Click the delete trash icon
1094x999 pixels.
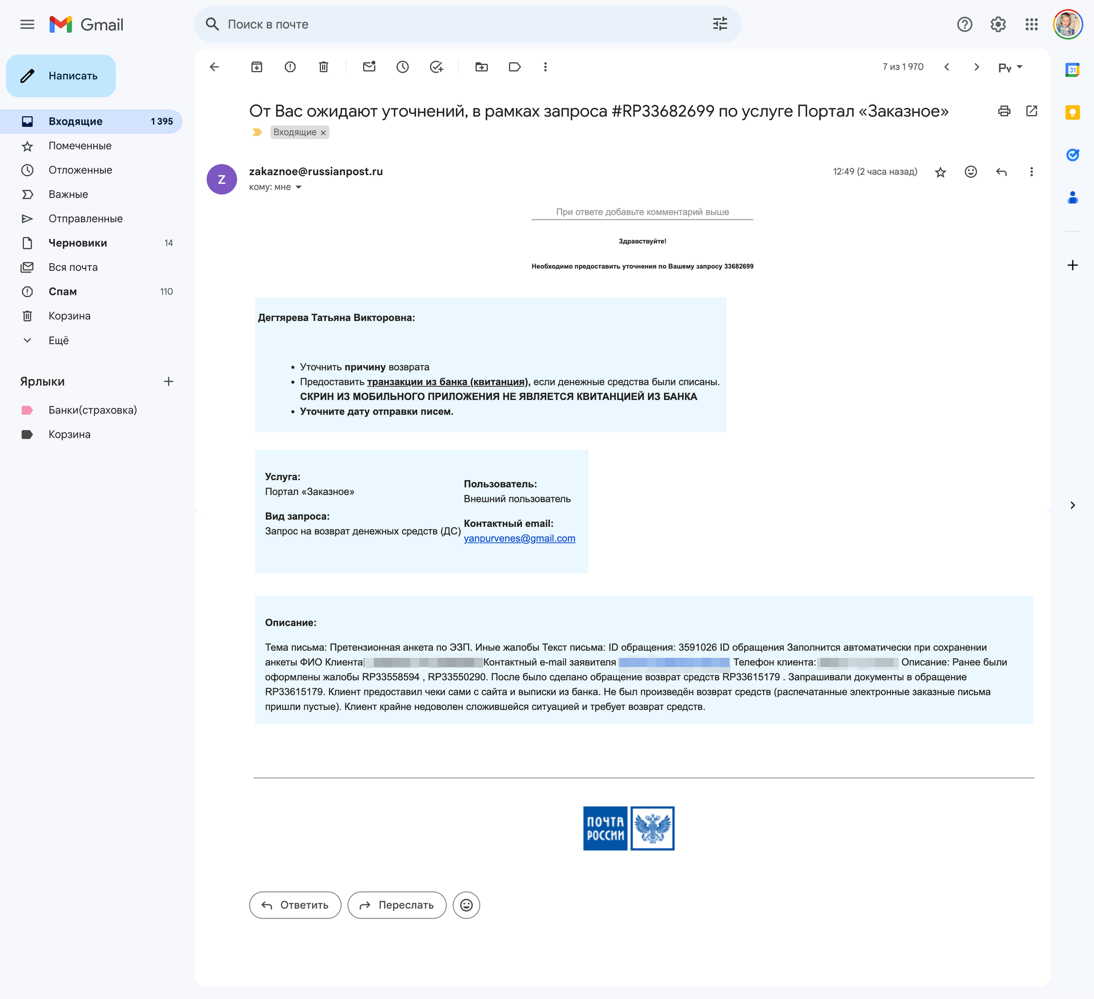click(x=324, y=67)
